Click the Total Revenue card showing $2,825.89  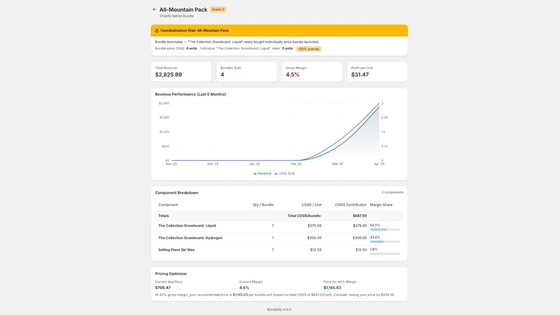coord(181,72)
